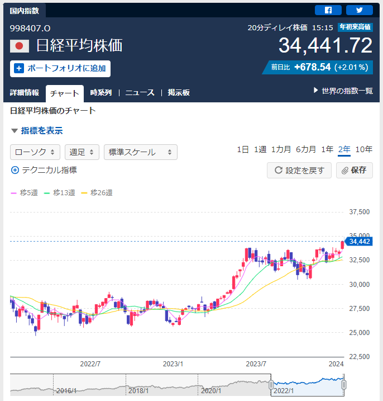
Task: Open the ローソク chart type dropdown
Action: pos(35,152)
